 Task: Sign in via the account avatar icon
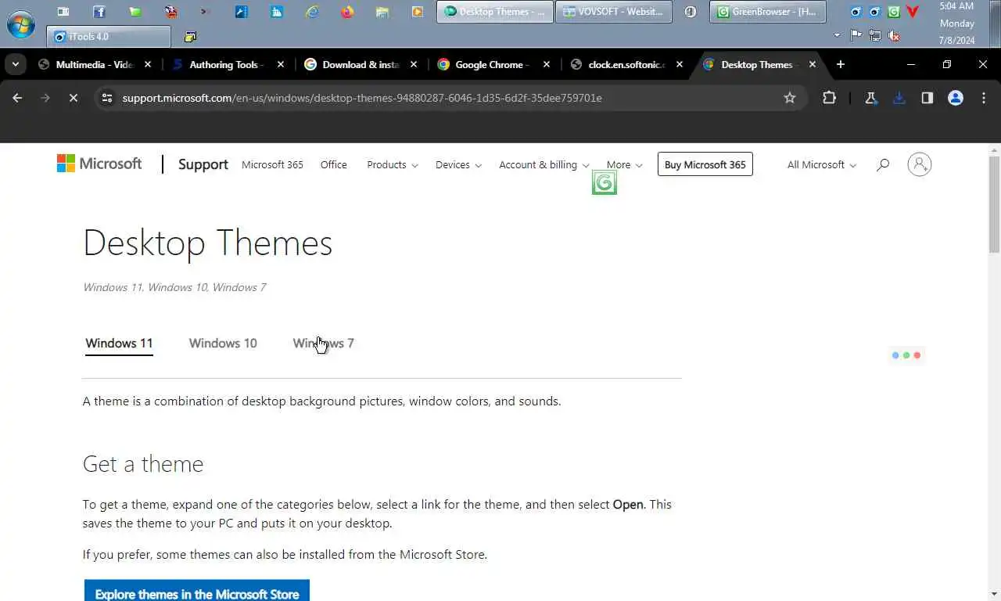[x=919, y=164]
